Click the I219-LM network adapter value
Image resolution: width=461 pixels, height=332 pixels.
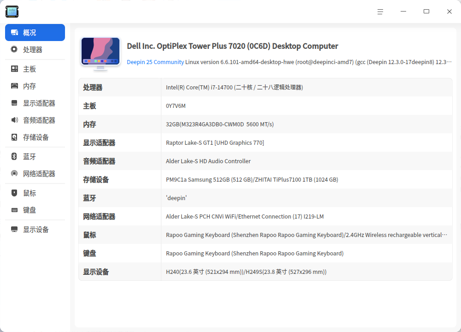point(245,216)
